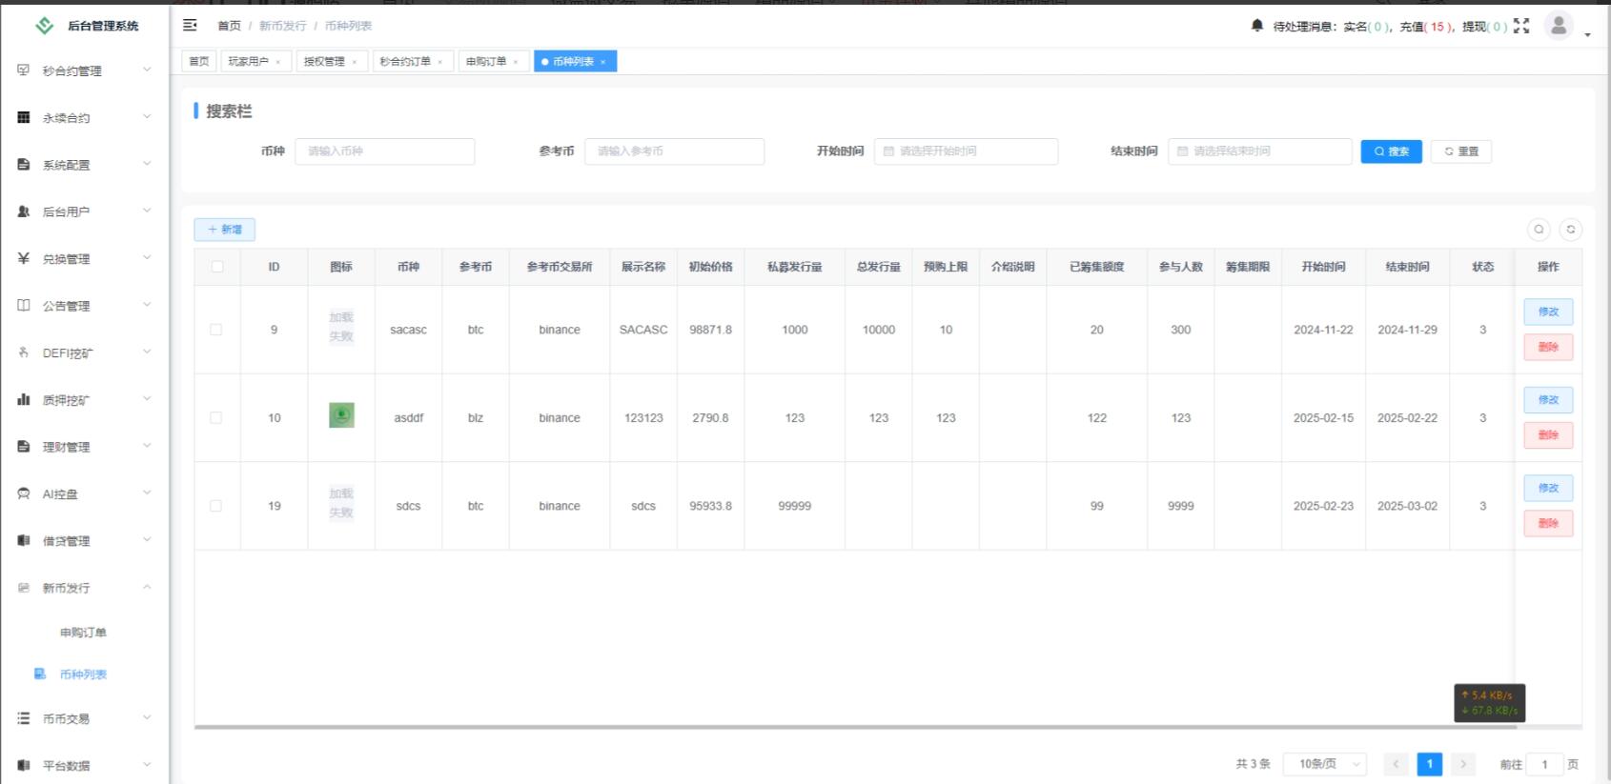Toggle the select-all header checkbox

[217, 267]
